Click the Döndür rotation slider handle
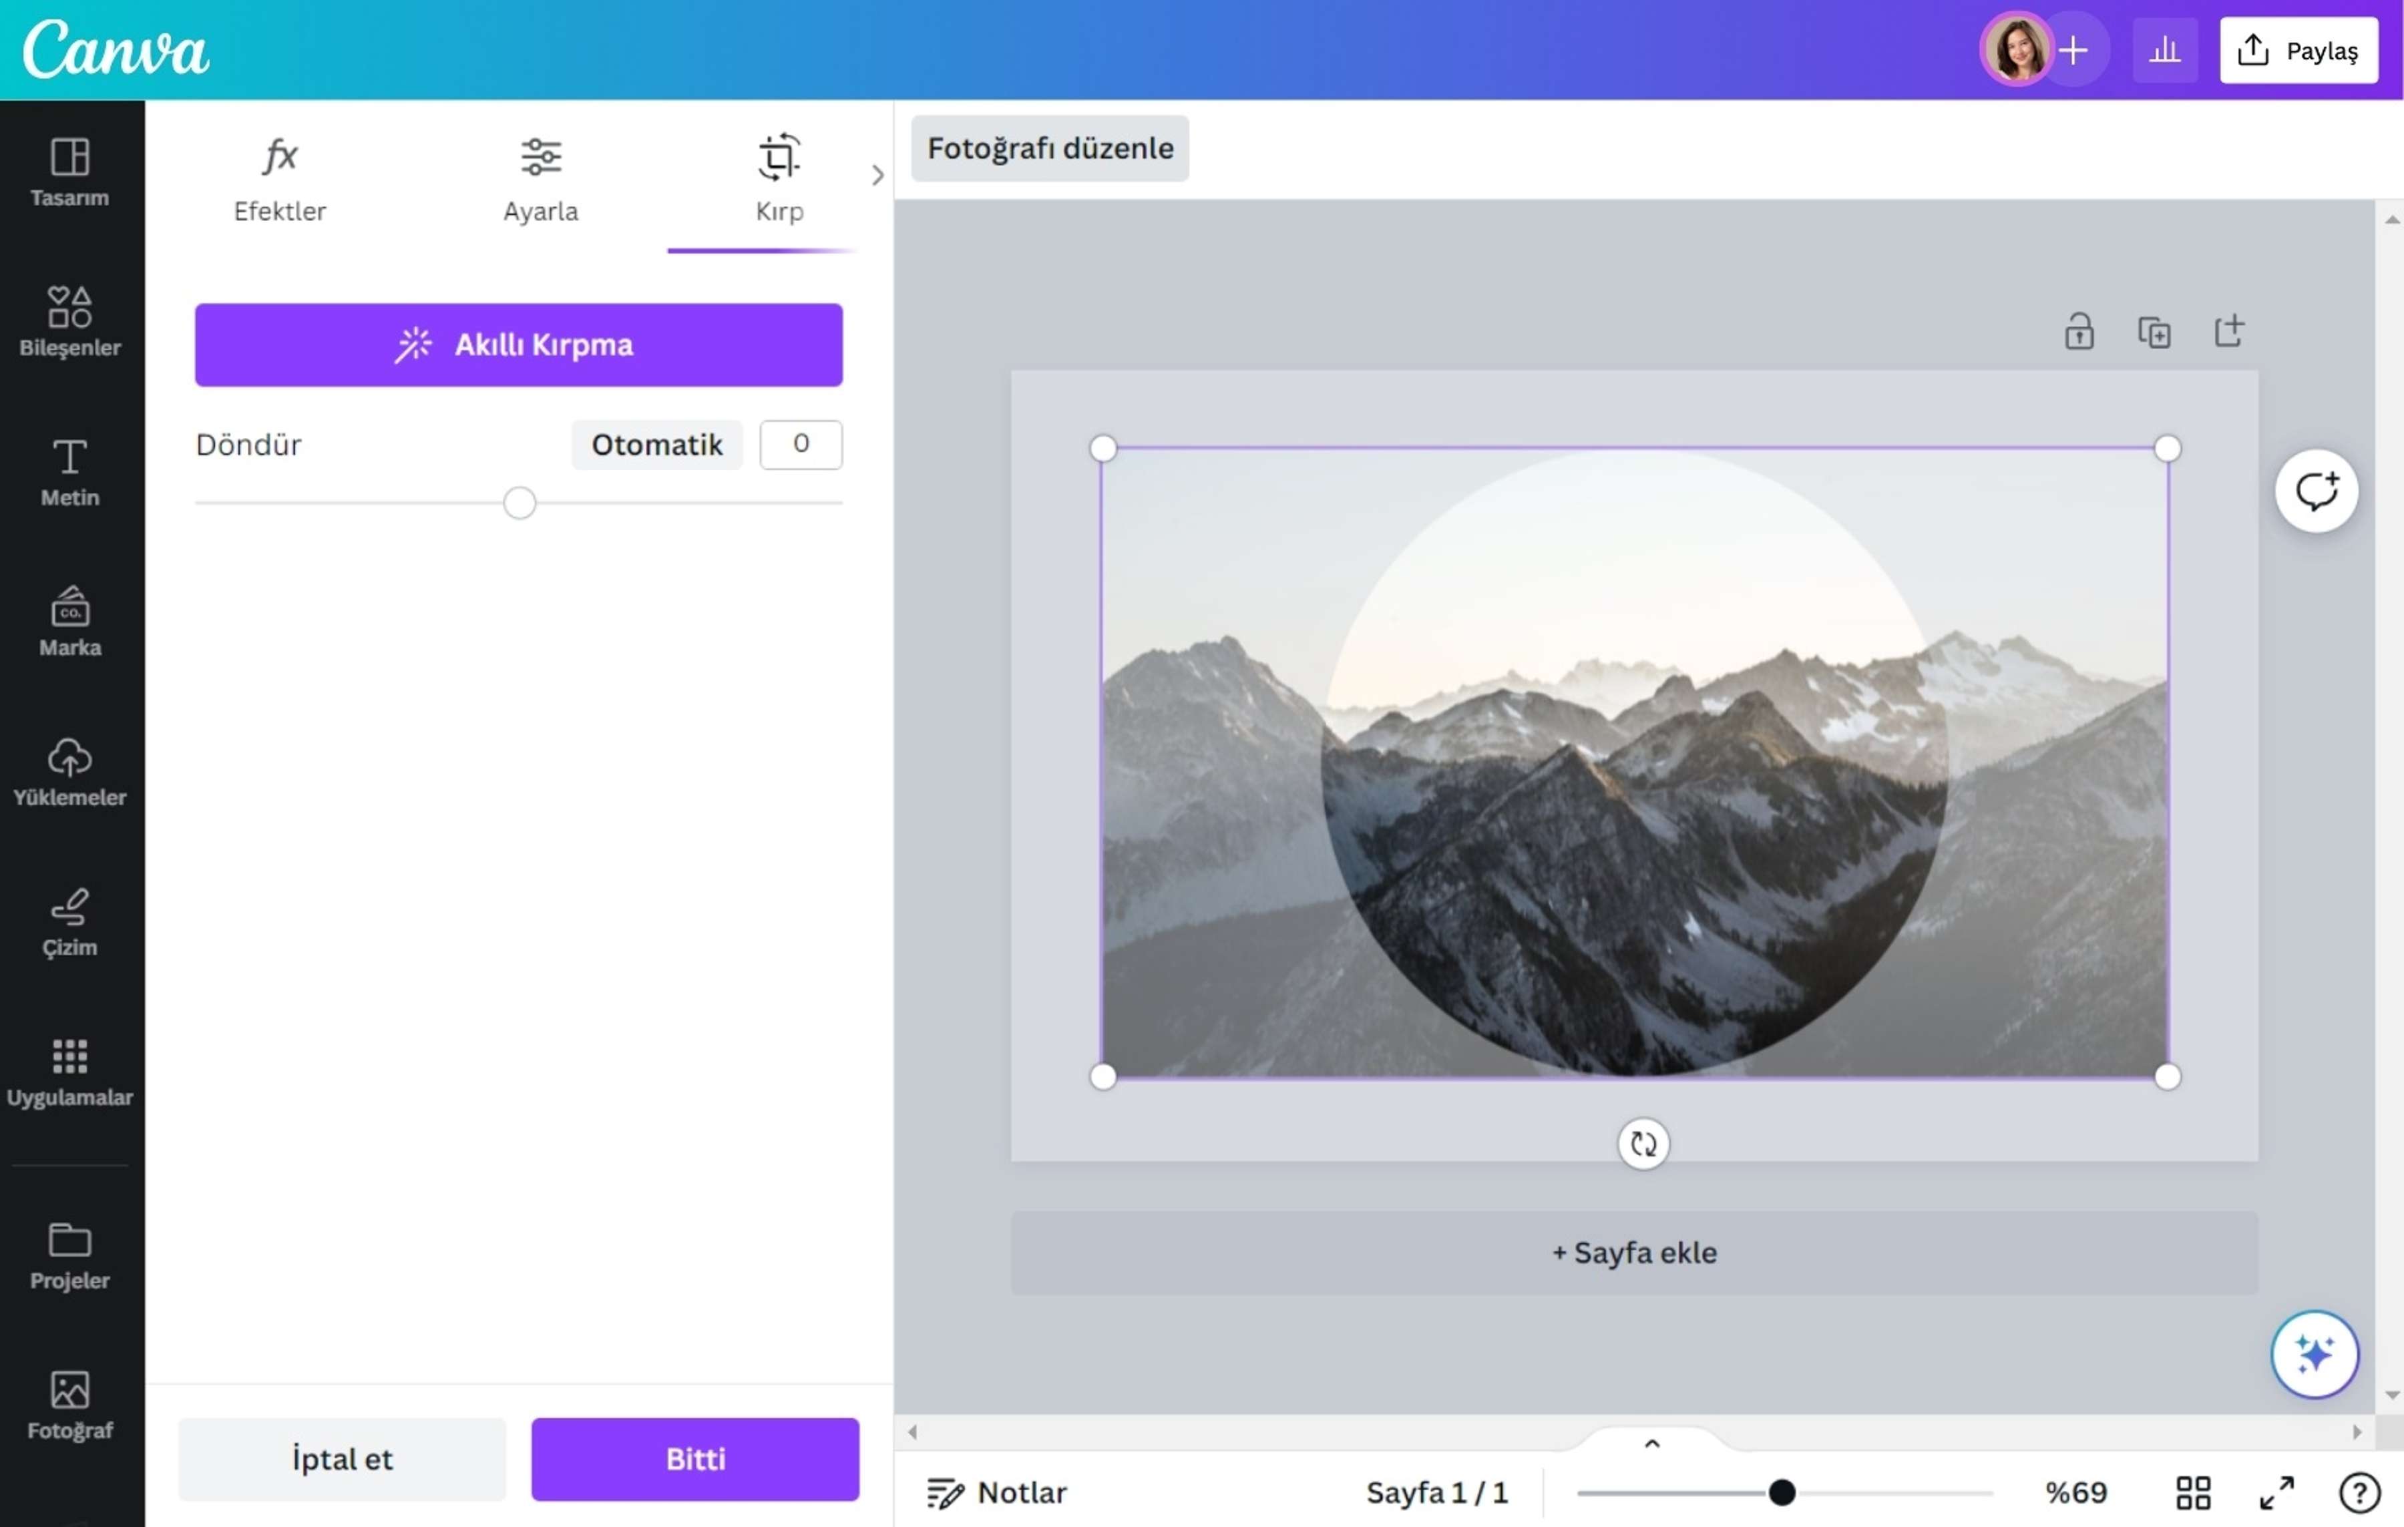The width and height of the screenshot is (2404, 1527). [519, 503]
